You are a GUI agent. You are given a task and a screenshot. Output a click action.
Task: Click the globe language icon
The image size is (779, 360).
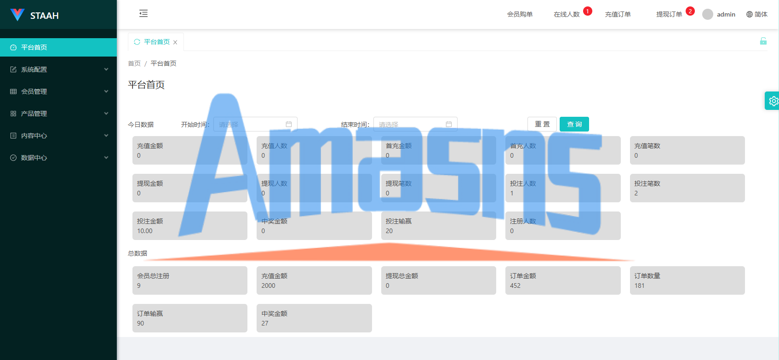(x=750, y=14)
